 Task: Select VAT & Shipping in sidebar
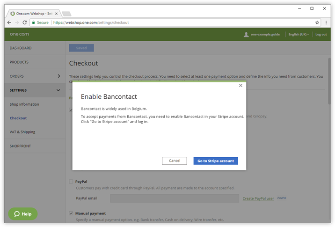pyautogui.click(x=22, y=132)
